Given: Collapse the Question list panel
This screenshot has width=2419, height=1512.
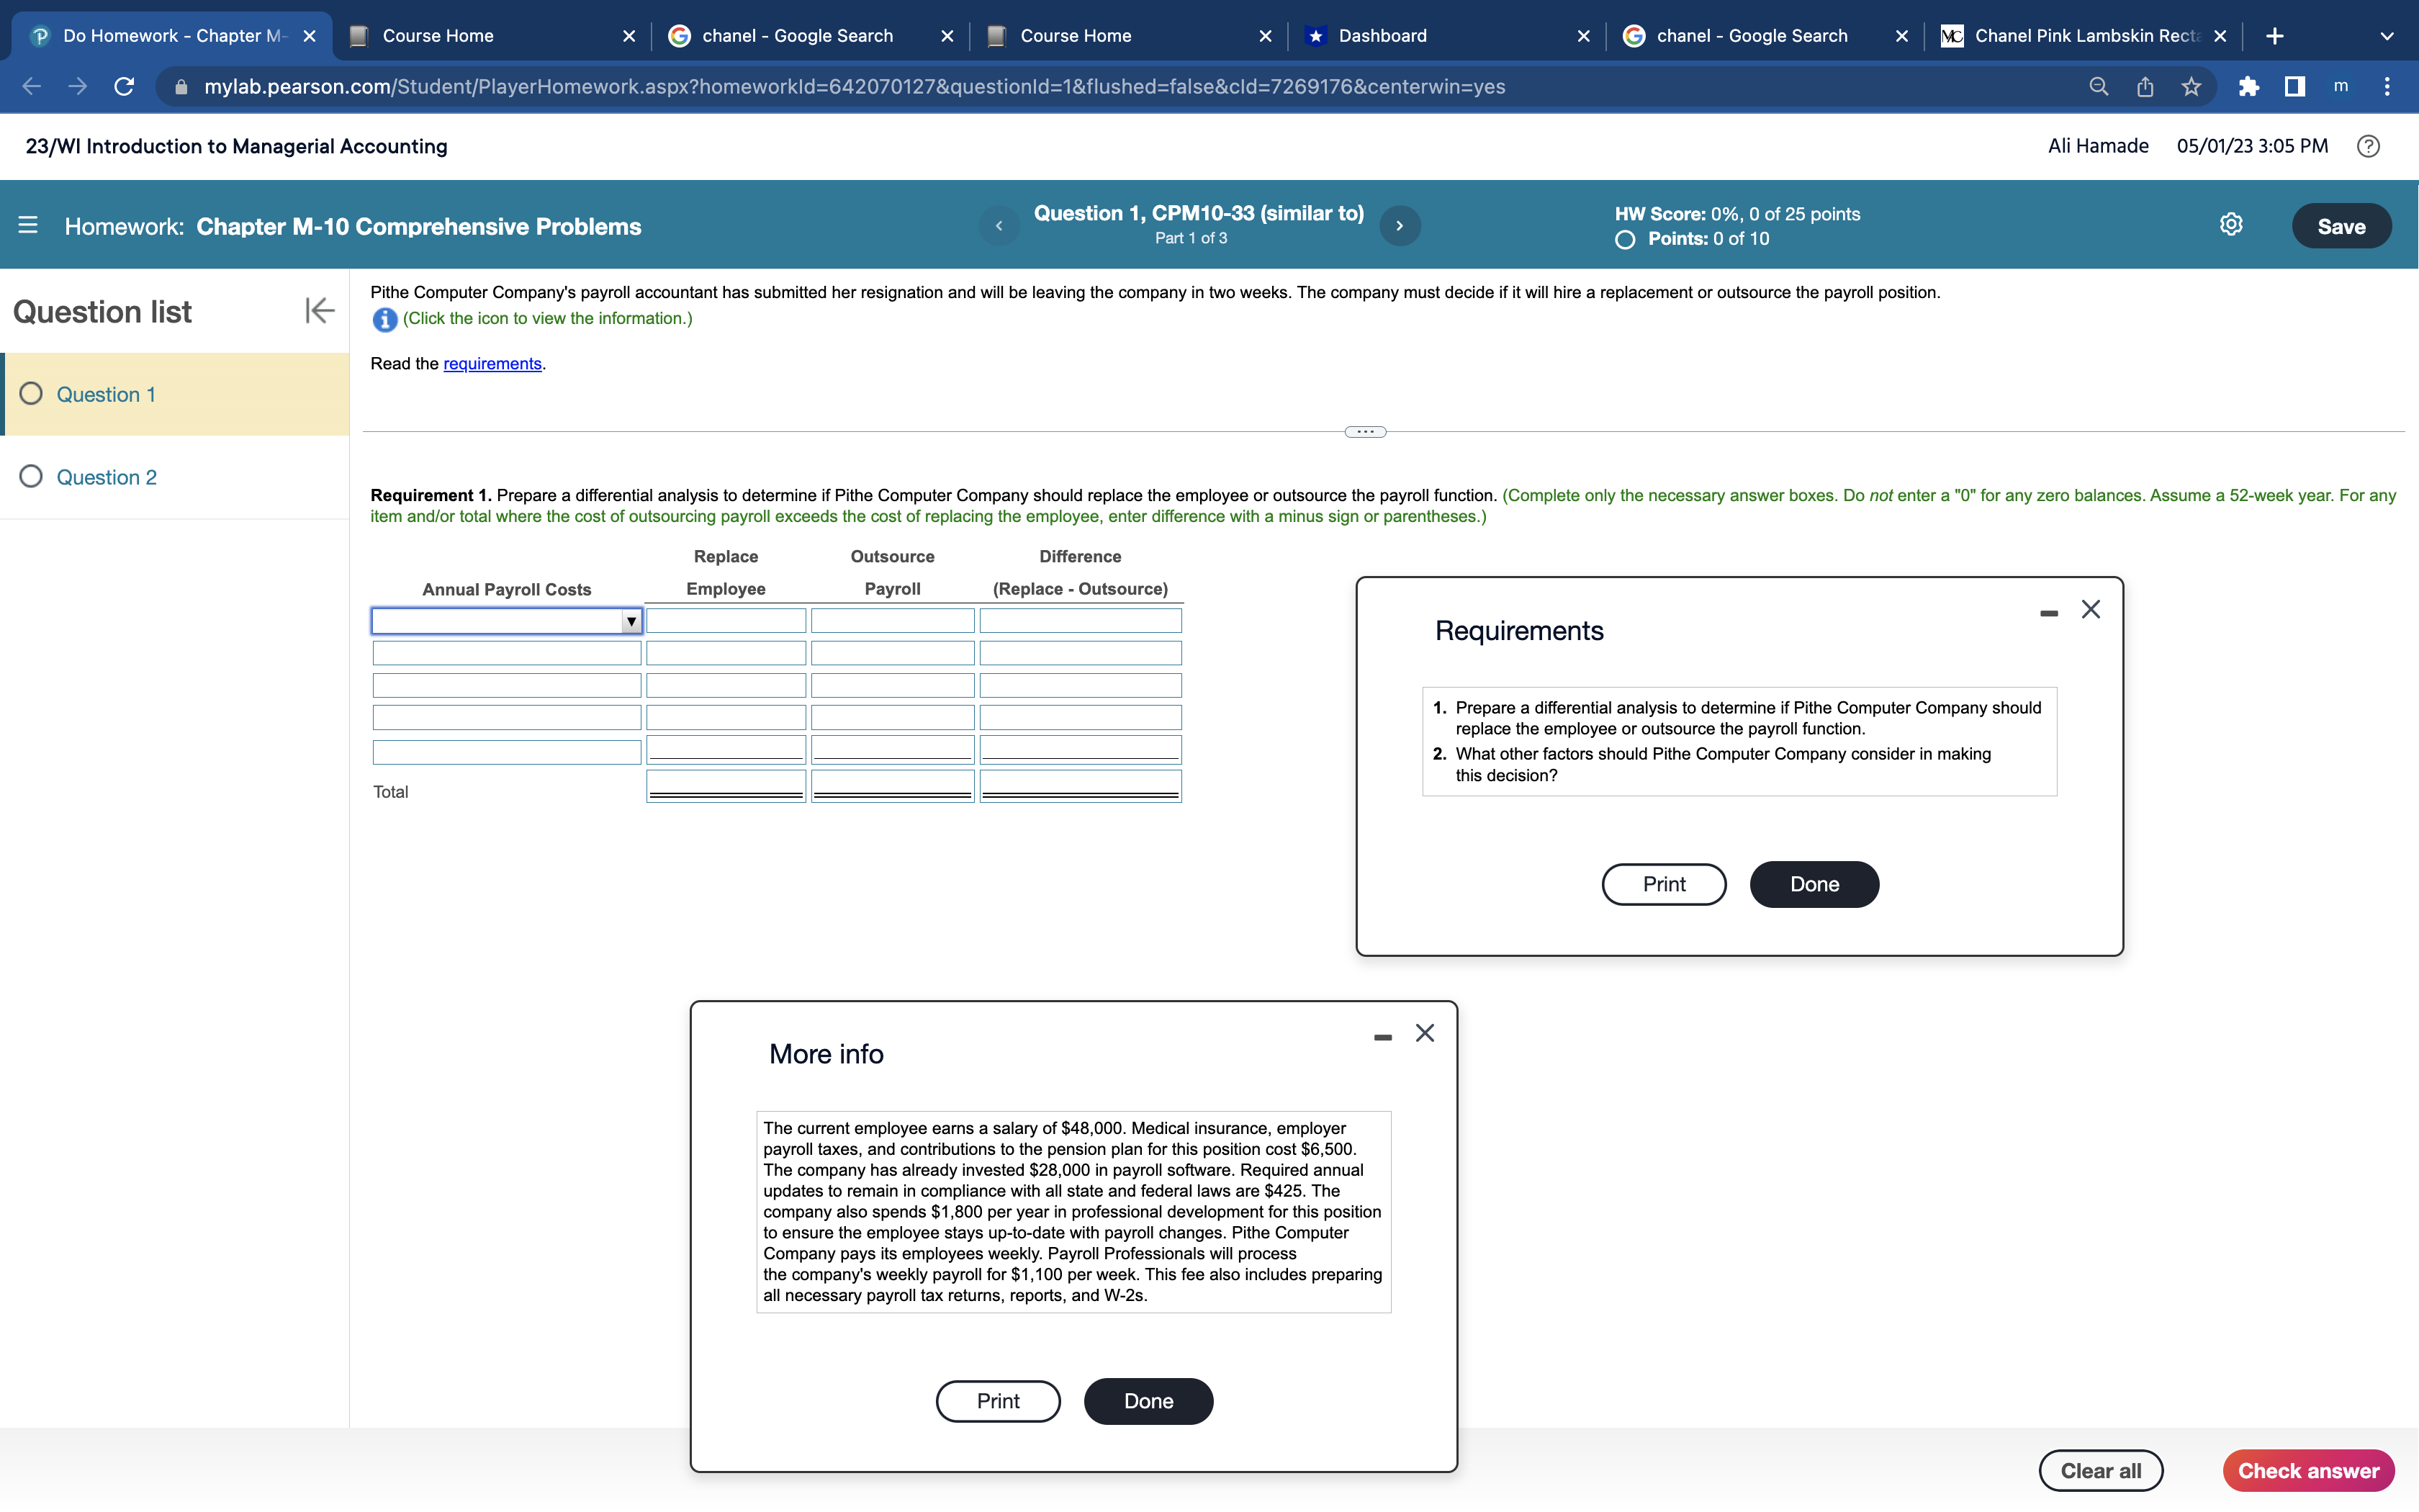Looking at the screenshot, I should coord(319,311).
